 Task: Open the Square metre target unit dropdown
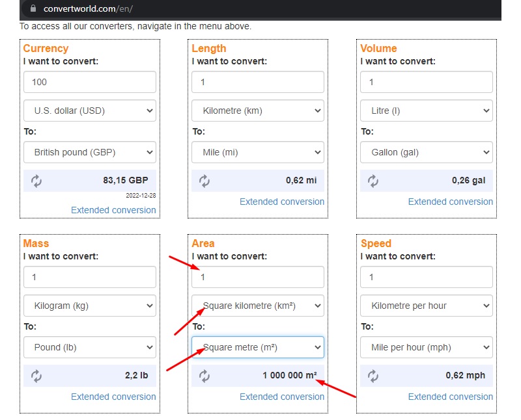pyautogui.click(x=258, y=347)
